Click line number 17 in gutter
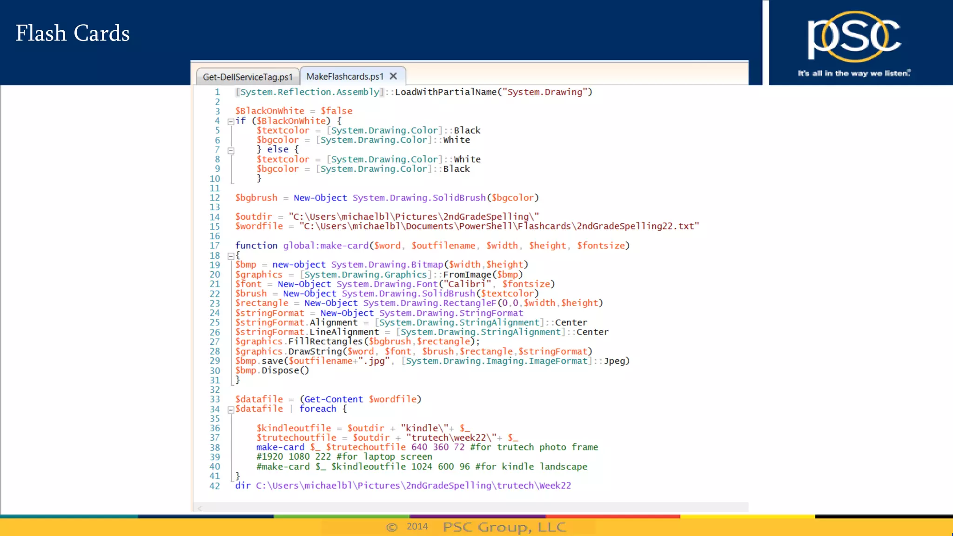This screenshot has height=536, width=953. pyautogui.click(x=215, y=246)
